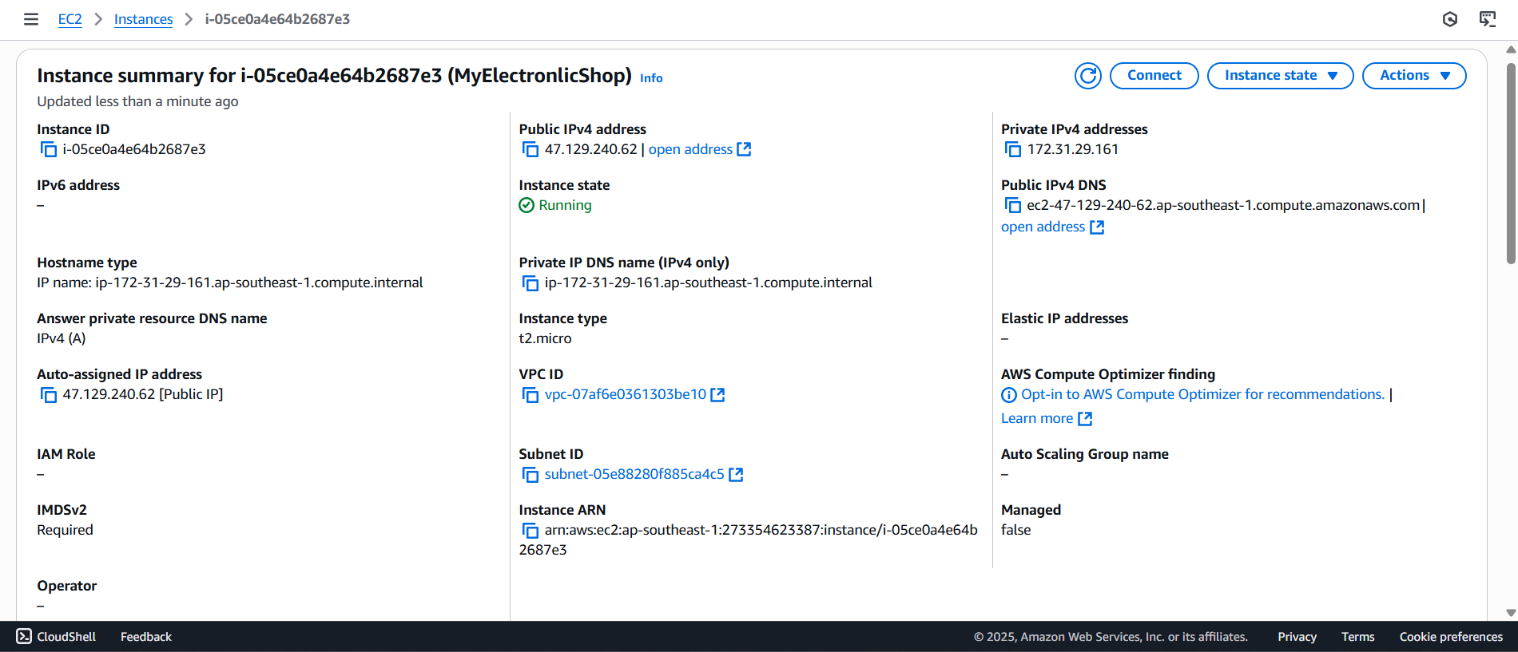Open Cookie preferences in footer
The image size is (1518, 652).
[x=1451, y=637]
